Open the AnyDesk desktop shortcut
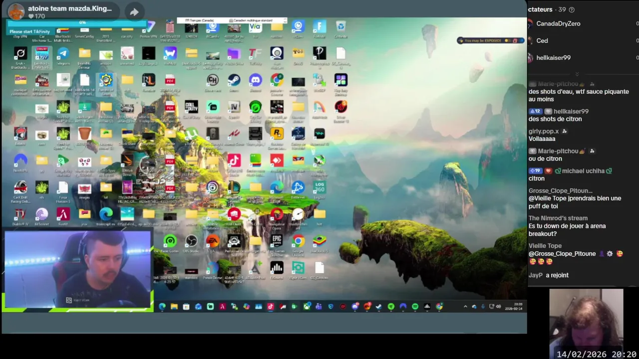Viewport: 639px width, 359px height. point(277,160)
